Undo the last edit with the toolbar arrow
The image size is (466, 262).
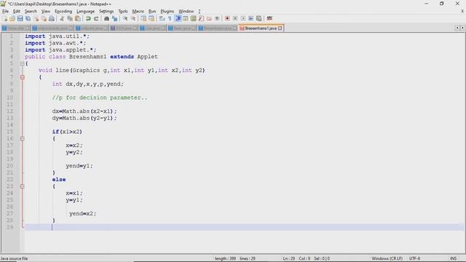88,18
